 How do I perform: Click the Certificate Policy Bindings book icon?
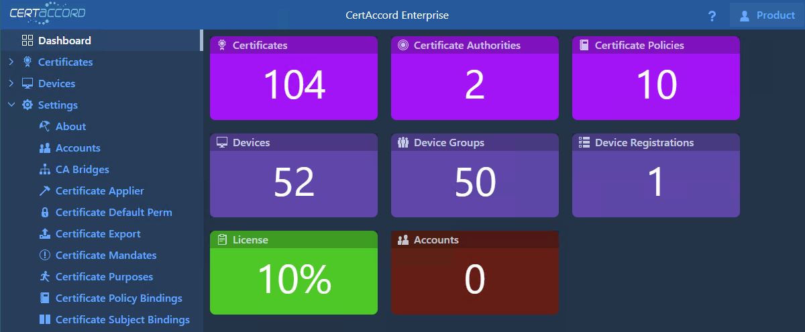coord(45,298)
